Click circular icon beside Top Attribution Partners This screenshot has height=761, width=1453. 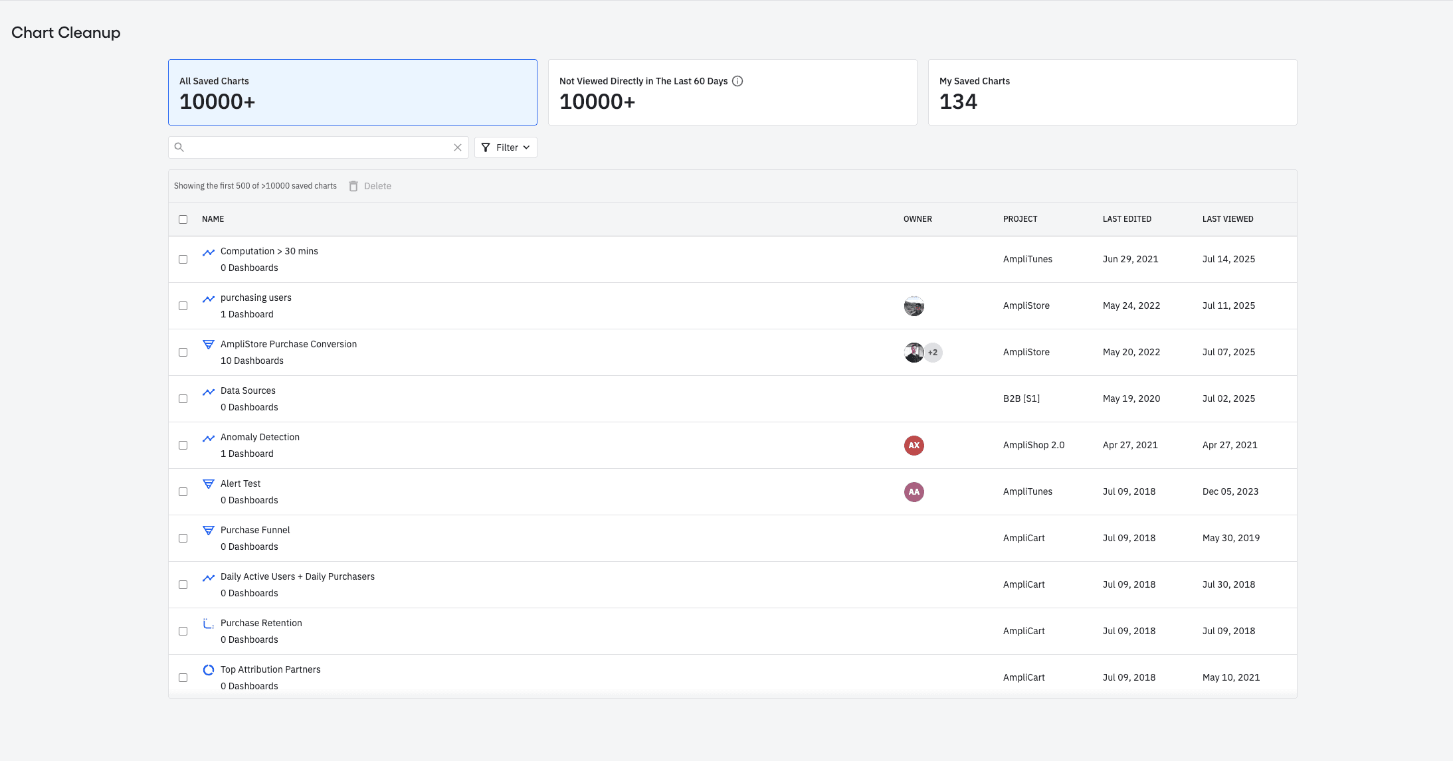(209, 670)
